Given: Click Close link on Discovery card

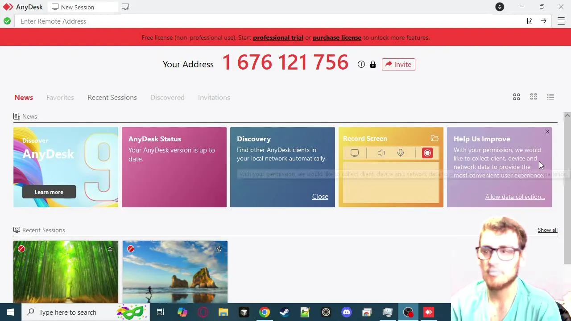Looking at the screenshot, I should (x=320, y=197).
